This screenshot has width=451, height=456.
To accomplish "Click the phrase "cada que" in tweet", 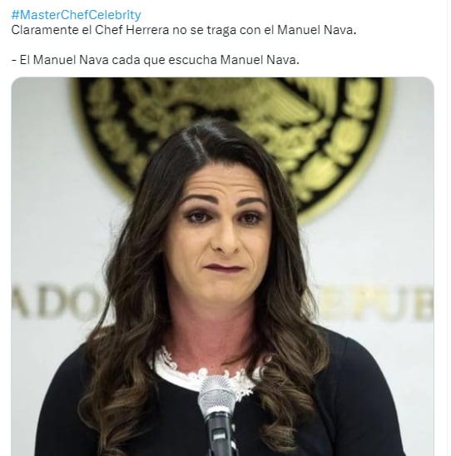I will pyautogui.click(x=139, y=60).
